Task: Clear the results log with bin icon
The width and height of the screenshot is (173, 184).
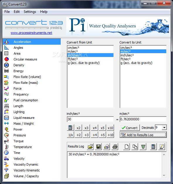Action: (x=143, y=147)
